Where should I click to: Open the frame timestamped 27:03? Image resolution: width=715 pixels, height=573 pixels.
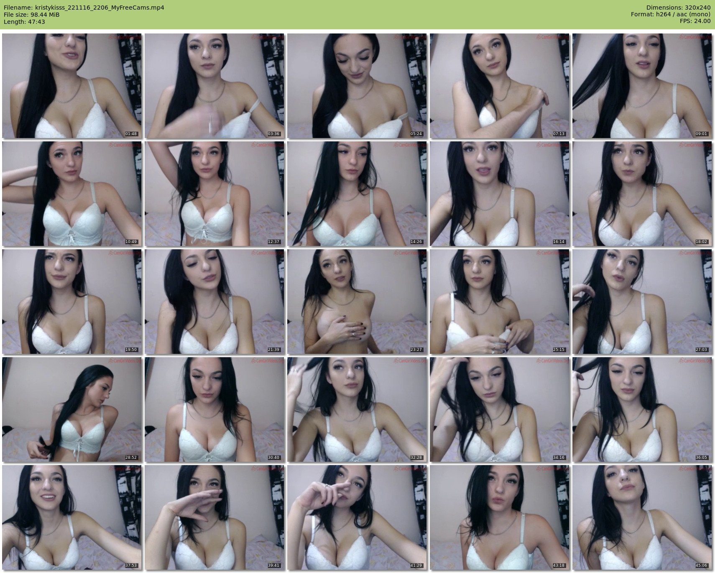coord(642,302)
